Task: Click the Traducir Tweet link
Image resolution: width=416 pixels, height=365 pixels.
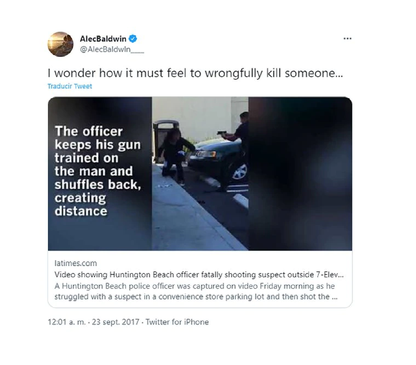Action: [70, 86]
